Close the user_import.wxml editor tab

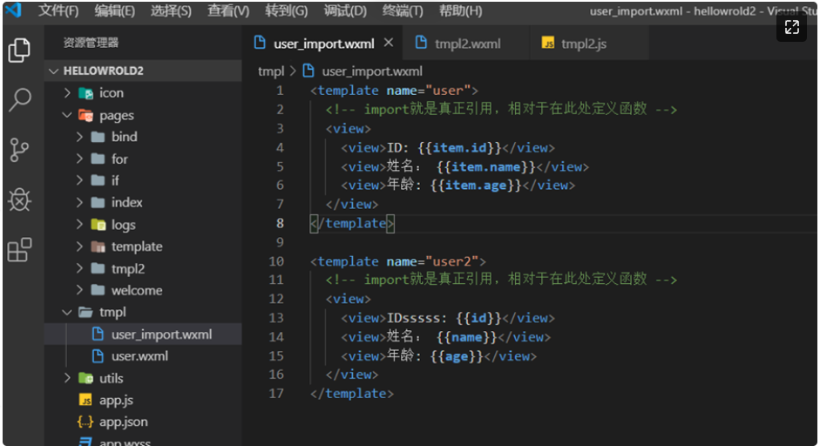click(x=389, y=43)
